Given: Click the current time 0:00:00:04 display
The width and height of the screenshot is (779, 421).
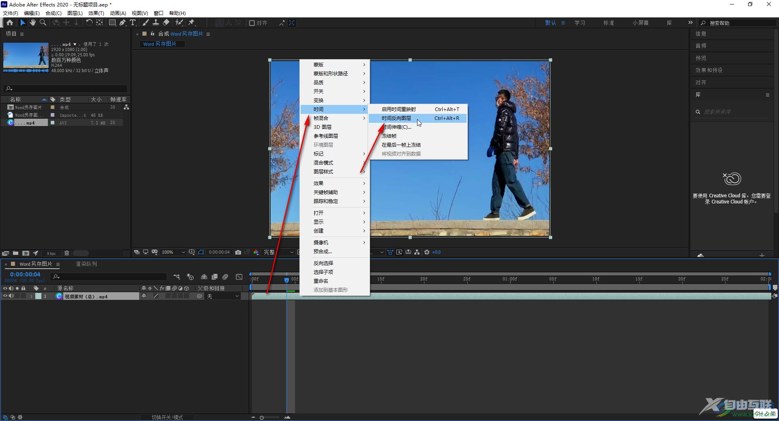Looking at the screenshot, I should [x=25, y=274].
